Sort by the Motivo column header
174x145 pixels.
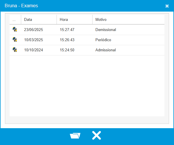click(x=101, y=20)
